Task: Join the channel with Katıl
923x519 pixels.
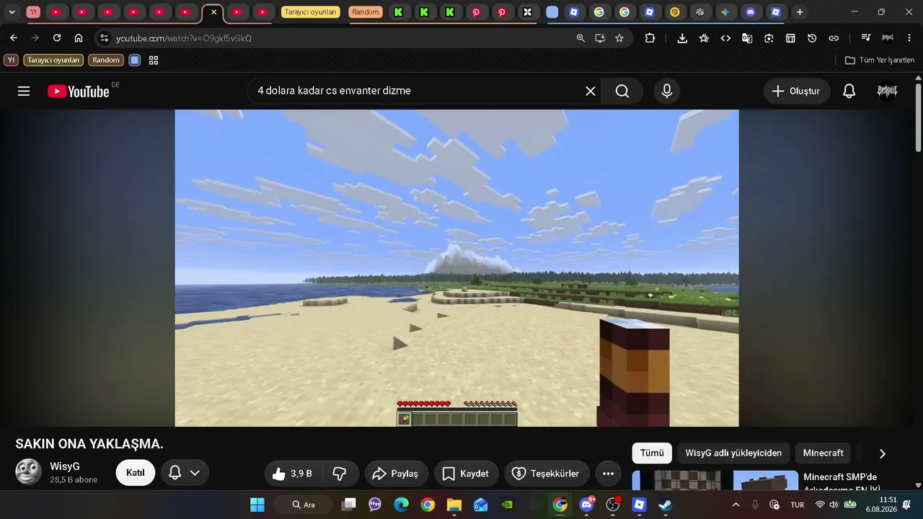Action: click(x=136, y=473)
